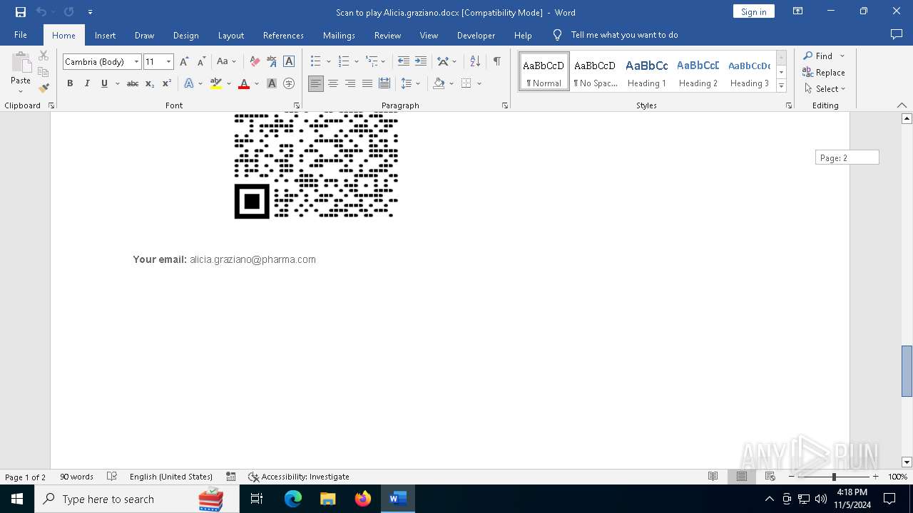Click the Format Painter brush icon
Screen dimensions: 913x513
(x=44, y=88)
